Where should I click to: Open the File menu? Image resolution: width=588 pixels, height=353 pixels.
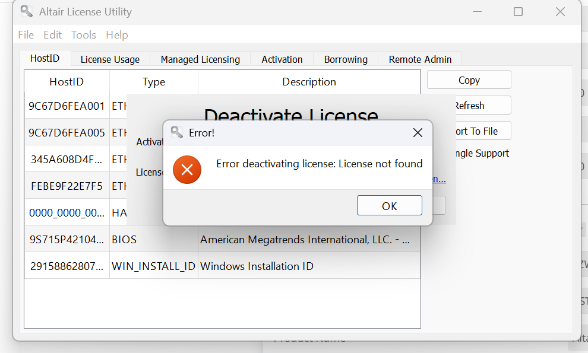pyautogui.click(x=26, y=35)
